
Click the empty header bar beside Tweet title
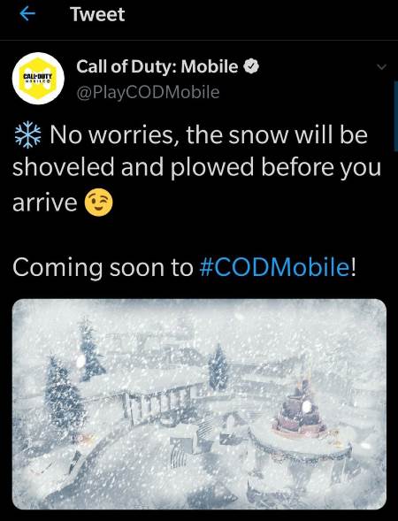pos(259,14)
